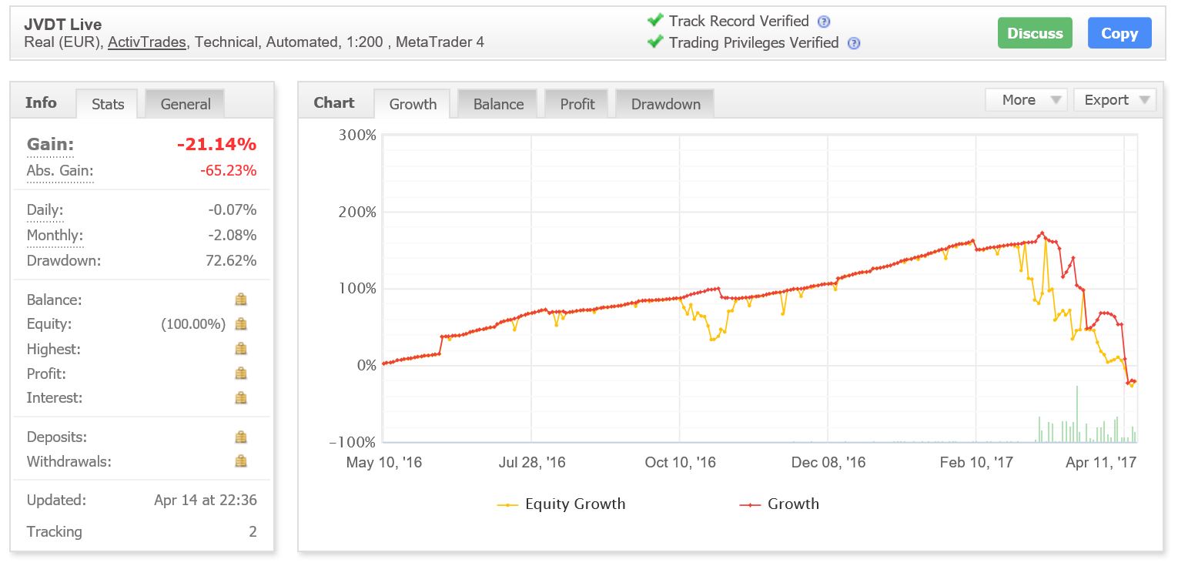1178x576 pixels.
Task: Click the Profit lock icon
Action: [241, 373]
